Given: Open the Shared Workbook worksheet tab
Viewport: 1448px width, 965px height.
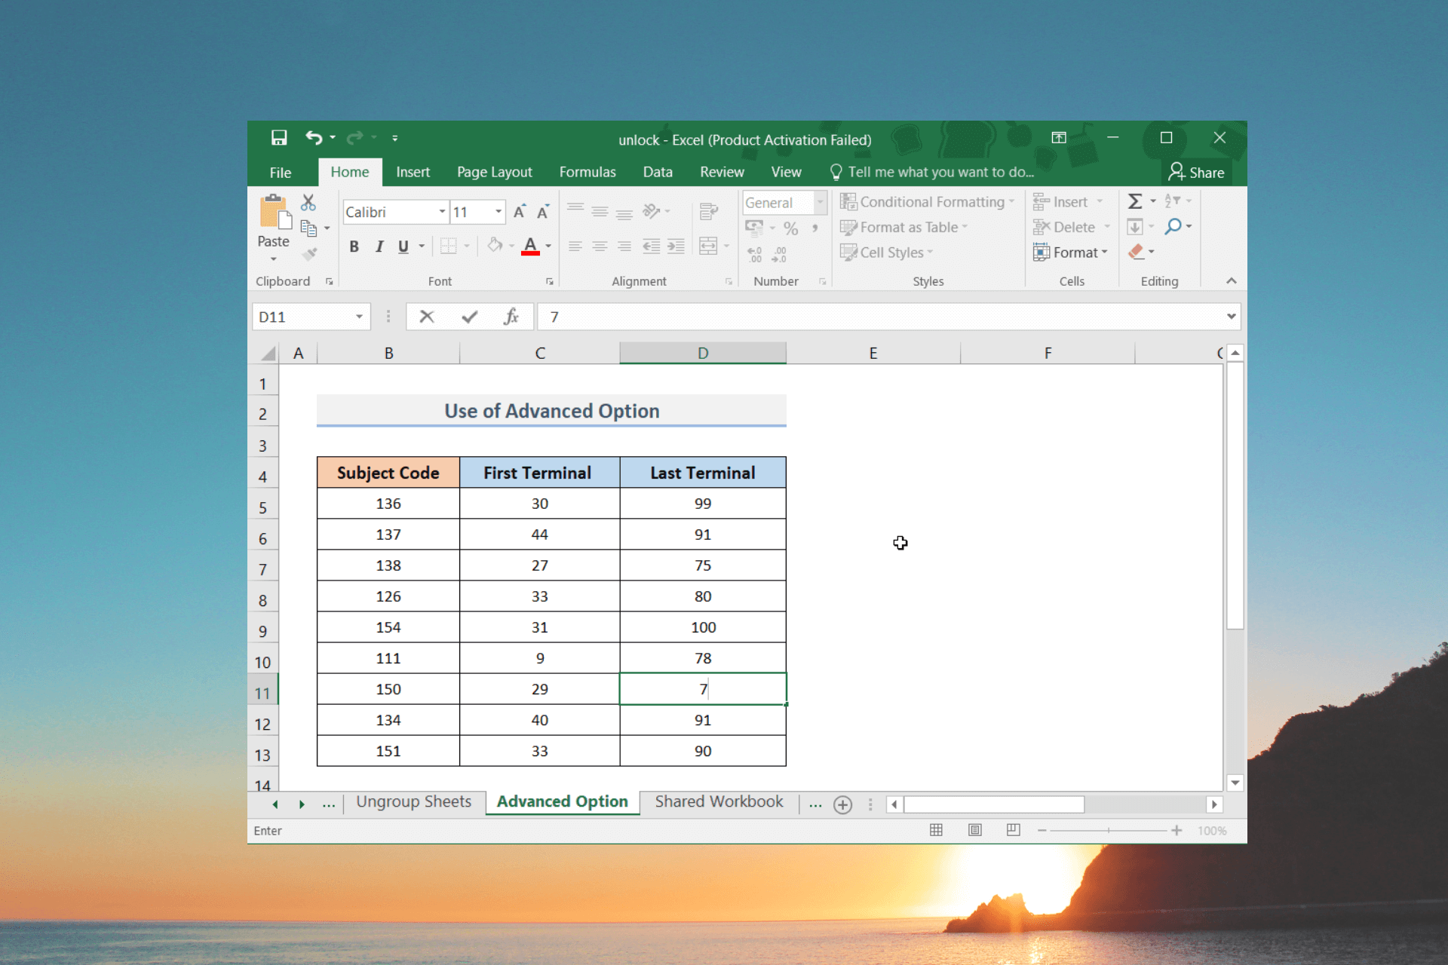Looking at the screenshot, I should point(719,801).
